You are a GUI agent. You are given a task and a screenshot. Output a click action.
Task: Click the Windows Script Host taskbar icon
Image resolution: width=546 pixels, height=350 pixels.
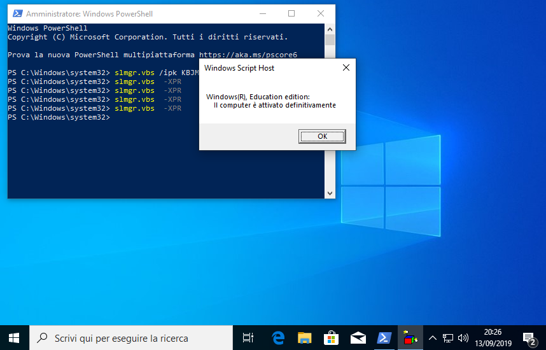(410, 338)
